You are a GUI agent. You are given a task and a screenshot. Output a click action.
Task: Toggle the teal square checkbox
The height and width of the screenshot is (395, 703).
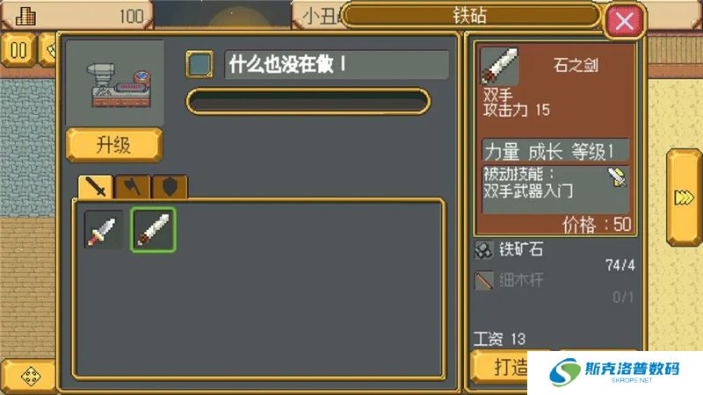tap(199, 64)
